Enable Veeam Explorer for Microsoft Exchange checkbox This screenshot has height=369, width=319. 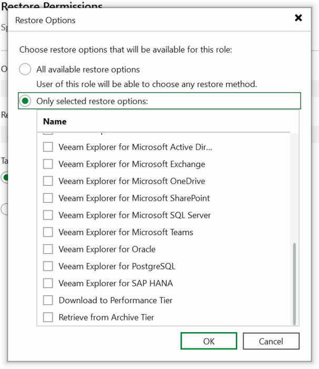(x=48, y=164)
